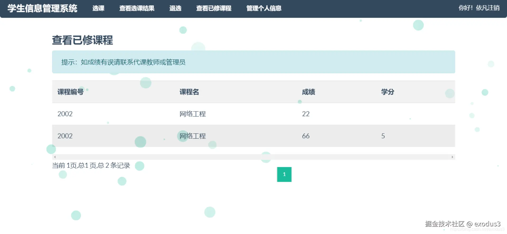Viewport: 507px width, 234px height.
Task: Click the hint text 提示：如成绩有误请联系代课教师或管理员
Action: 123,62
